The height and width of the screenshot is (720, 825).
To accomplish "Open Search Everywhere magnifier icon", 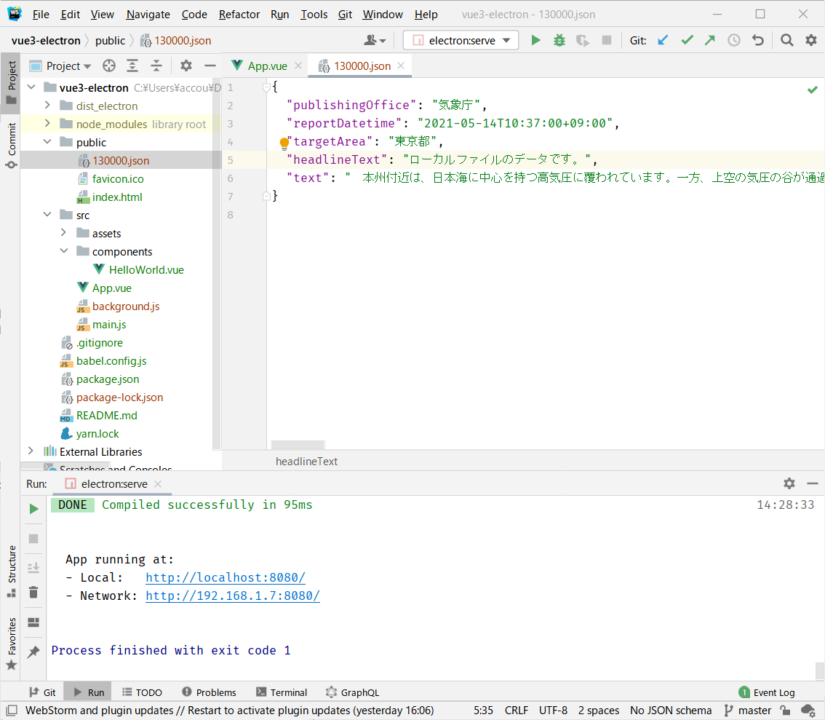I will (x=786, y=41).
